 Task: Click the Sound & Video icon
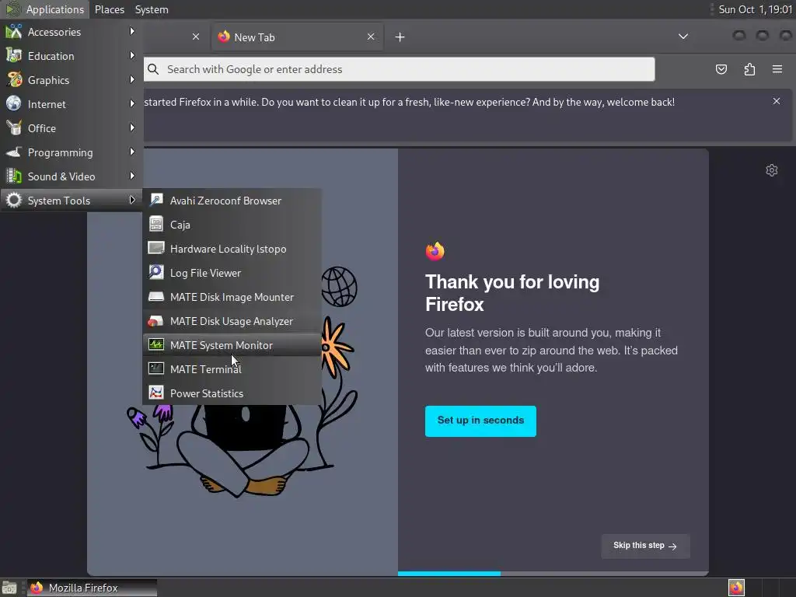(14, 176)
